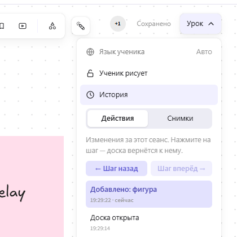The width and height of the screenshot is (237, 237).
Task: Click the globe icon beside Язык ученика
Action: pos(90,52)
